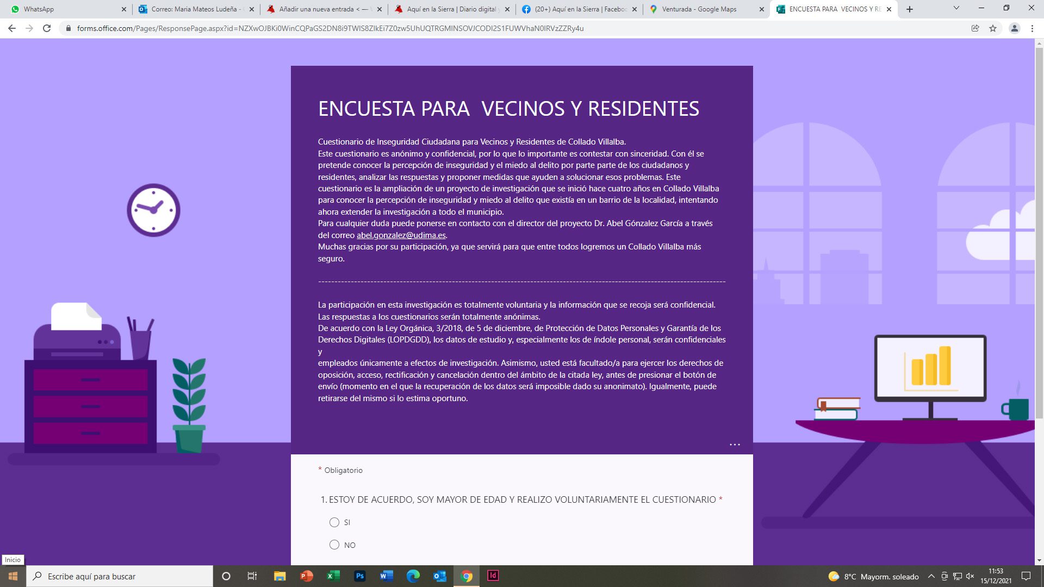Launch Photoshop from the taskbar
1044x587 pixels.
(x=359, y=576)
